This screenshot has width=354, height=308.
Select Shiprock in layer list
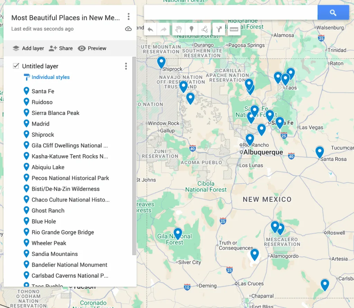[43, 134]
